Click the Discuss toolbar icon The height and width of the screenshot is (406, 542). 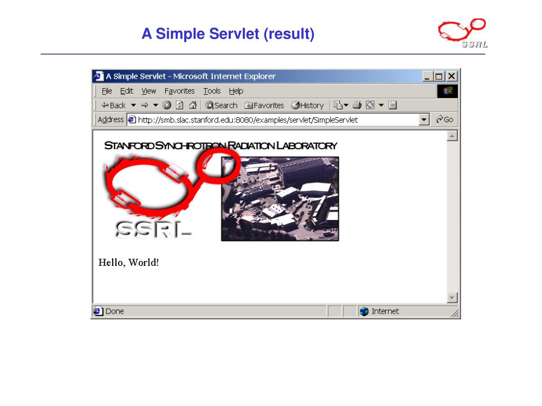click(392, 105)
